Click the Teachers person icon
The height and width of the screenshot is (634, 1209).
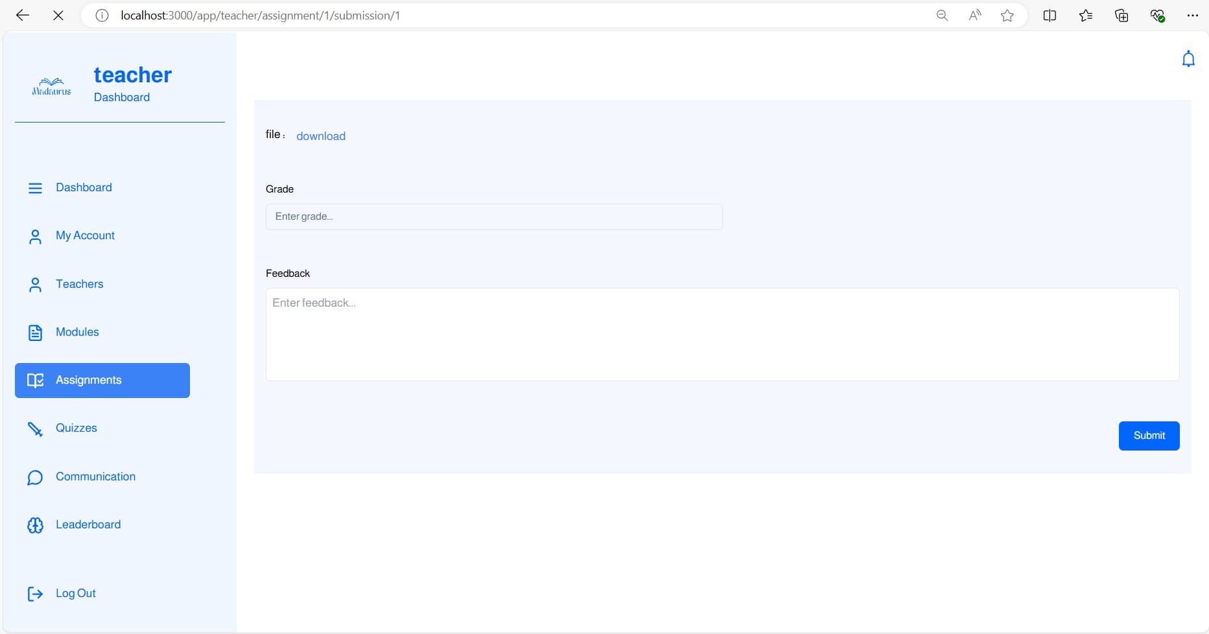click(x=35, y=285)
